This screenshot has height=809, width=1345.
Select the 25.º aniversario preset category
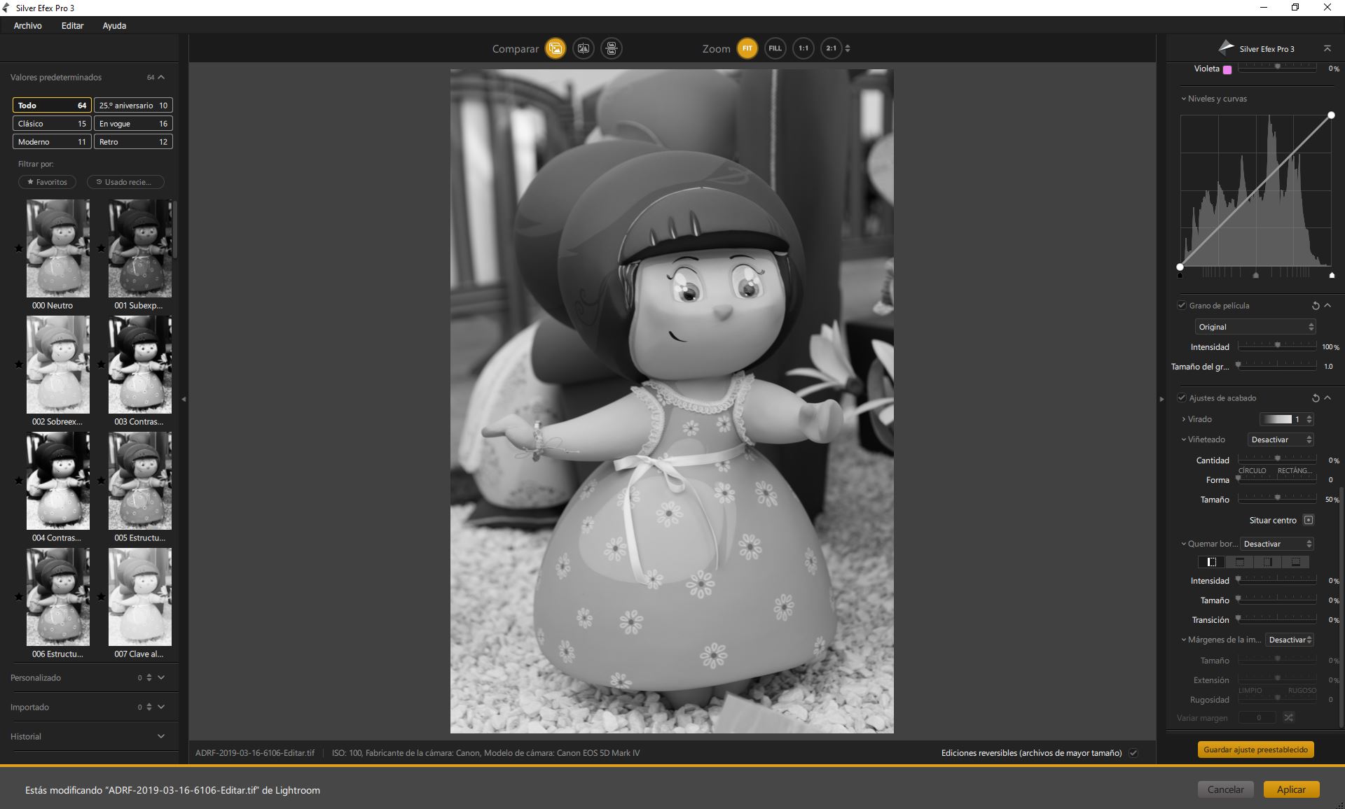(133, 105)
